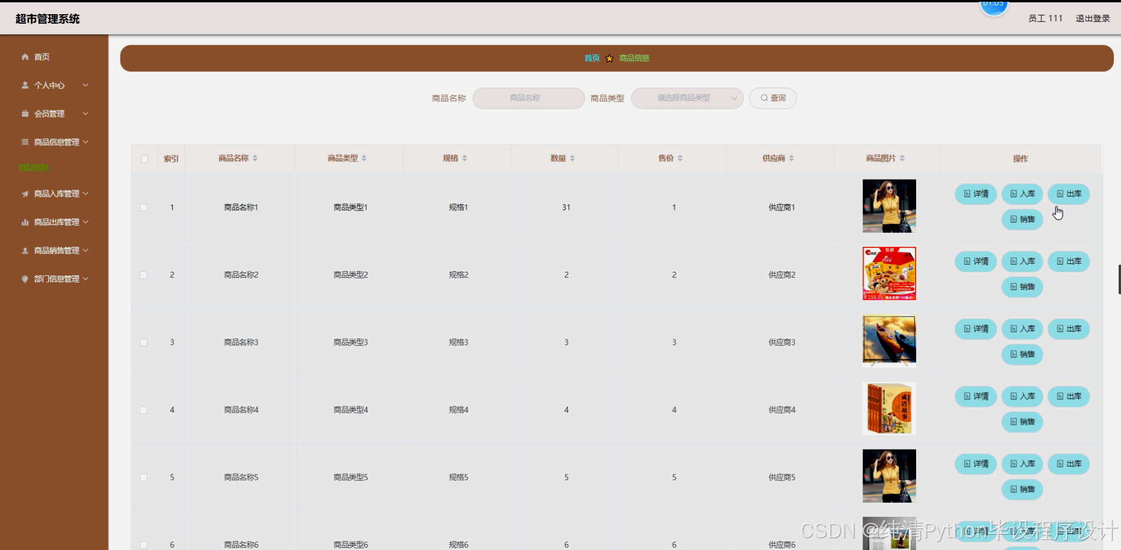Screen dimensions: 1121x550
Task: Click 销售 for 商品名称1
Action: click(1022, 219)
